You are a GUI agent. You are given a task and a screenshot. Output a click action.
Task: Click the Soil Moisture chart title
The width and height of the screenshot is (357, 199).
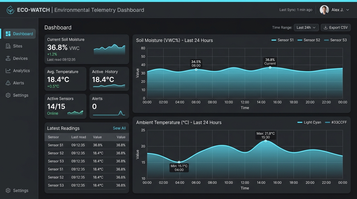(x=174, y=40)
